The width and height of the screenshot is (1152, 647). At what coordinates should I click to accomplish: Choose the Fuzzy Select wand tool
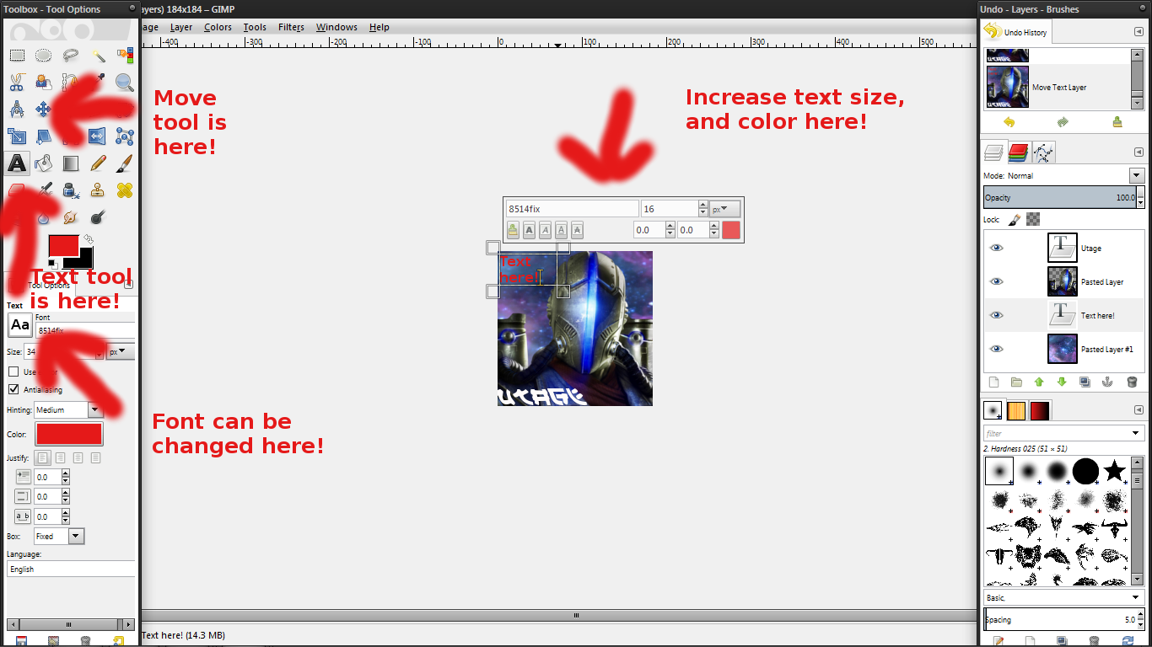point(98,56)
